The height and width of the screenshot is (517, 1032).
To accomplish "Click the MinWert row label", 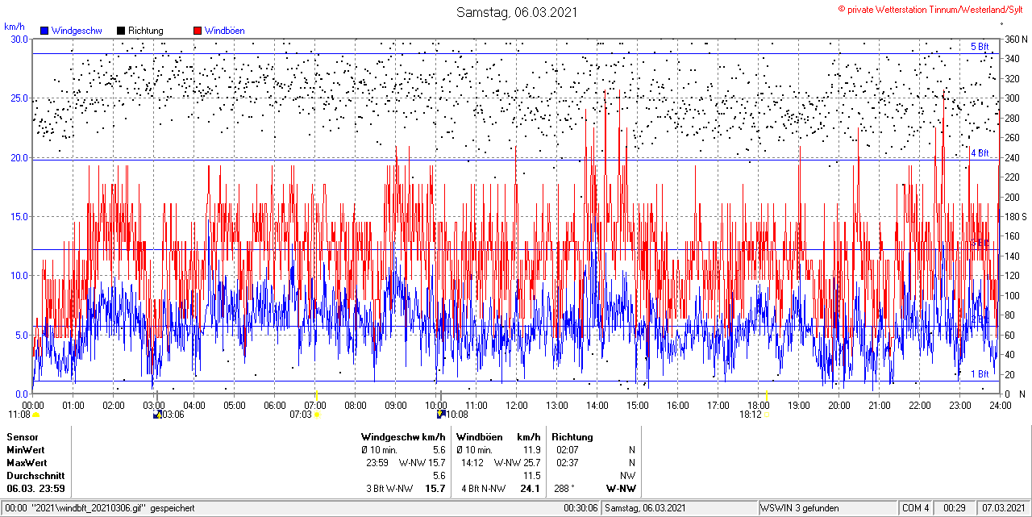I will click(x=26, y=449).
